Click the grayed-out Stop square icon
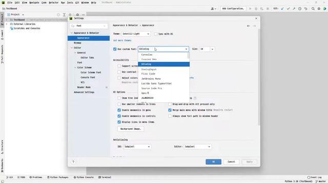The width and height of the screenshot is (328, 184). tap(268, 9)
